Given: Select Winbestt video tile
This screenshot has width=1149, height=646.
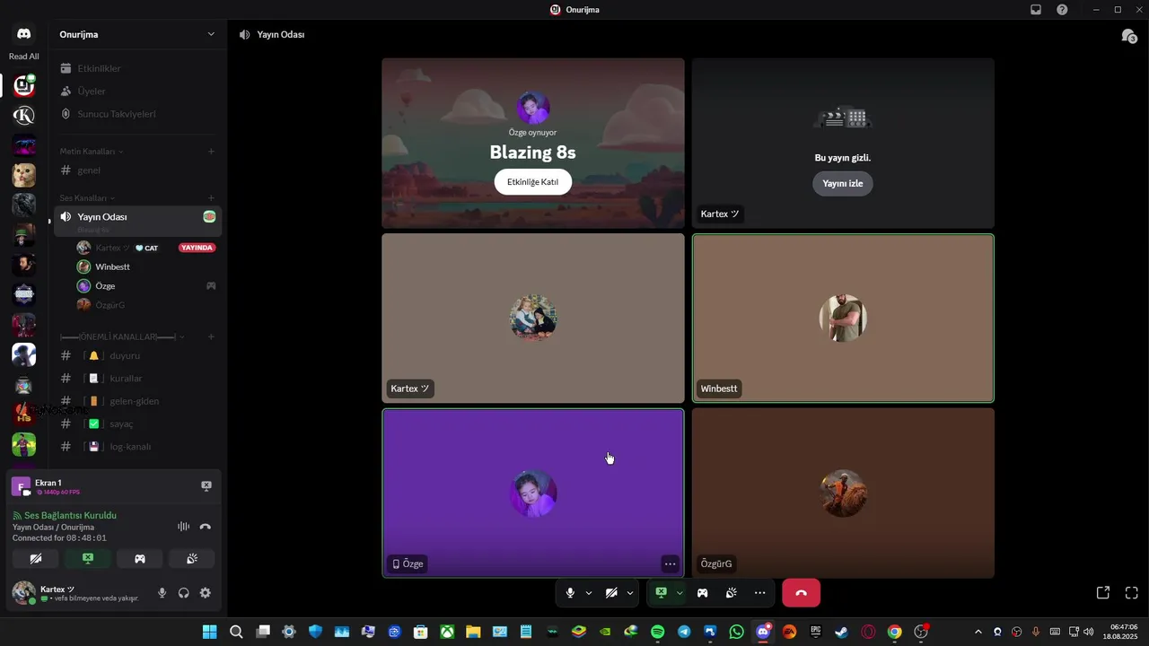Looking at the screenshot, I should (x=843, y=318).
